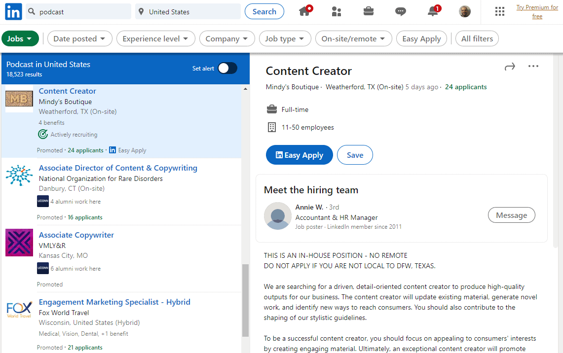The width and height of the screenshot is (563, 353).
Task: Click blue Easy Apply button
Action: pyautogui.click(x=299, y=155)
